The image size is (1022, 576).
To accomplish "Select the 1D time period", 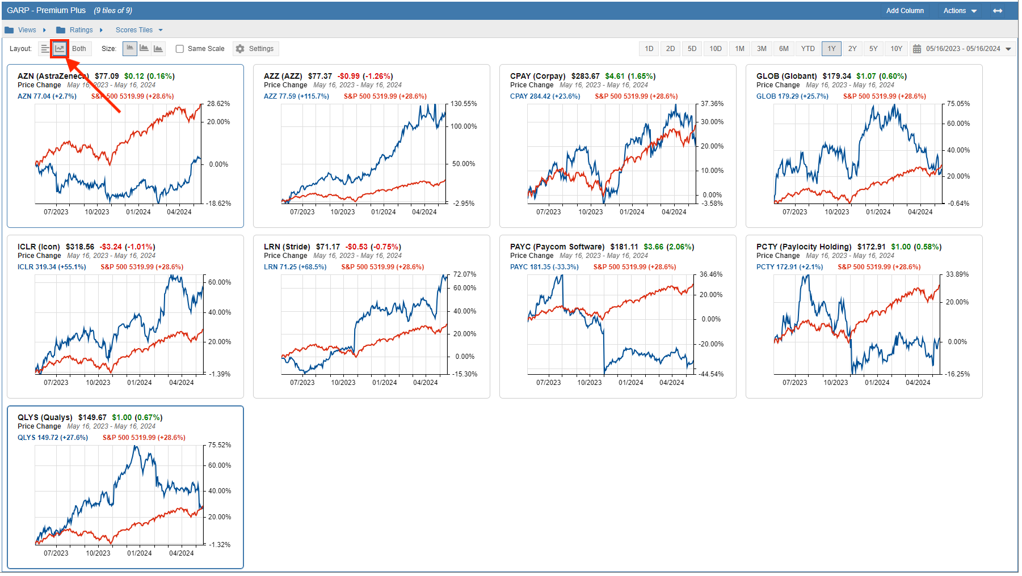I will [x=649, y=49].
